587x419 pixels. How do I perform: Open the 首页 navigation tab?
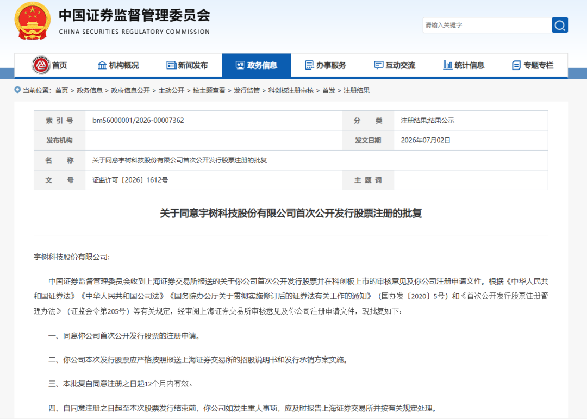(x=49, y=66)
